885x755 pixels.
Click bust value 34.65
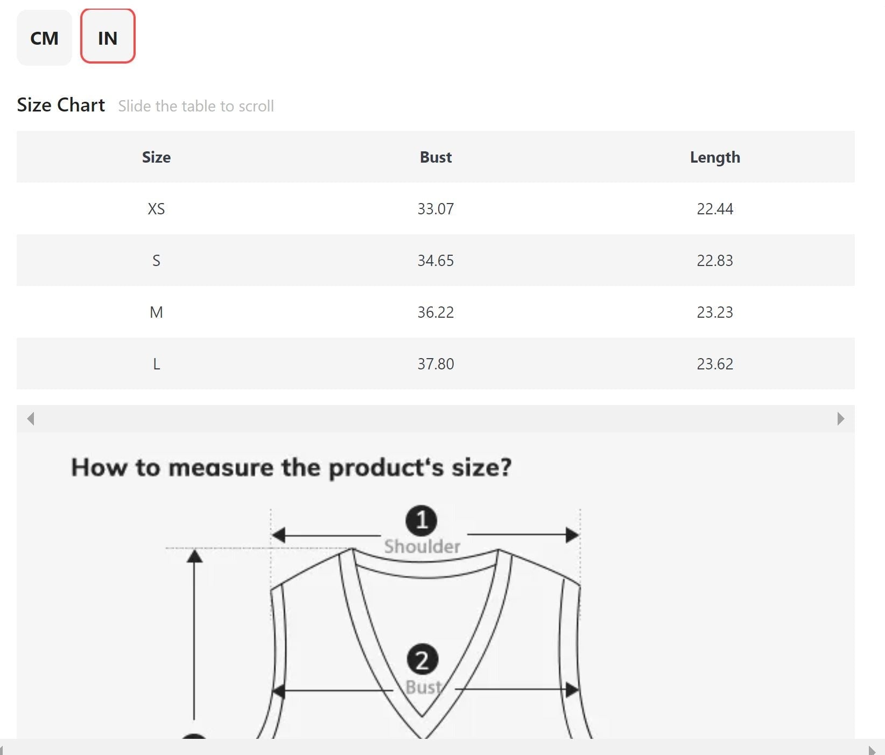click(436, 261)
